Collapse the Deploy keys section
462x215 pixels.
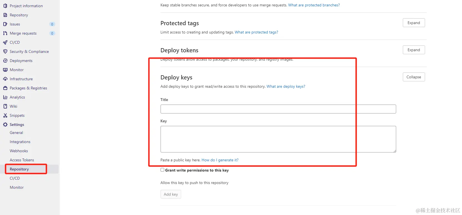pos(413,77)
